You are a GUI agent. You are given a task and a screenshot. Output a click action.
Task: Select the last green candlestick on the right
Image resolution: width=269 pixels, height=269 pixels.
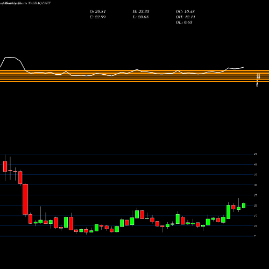tap(244, 206)
